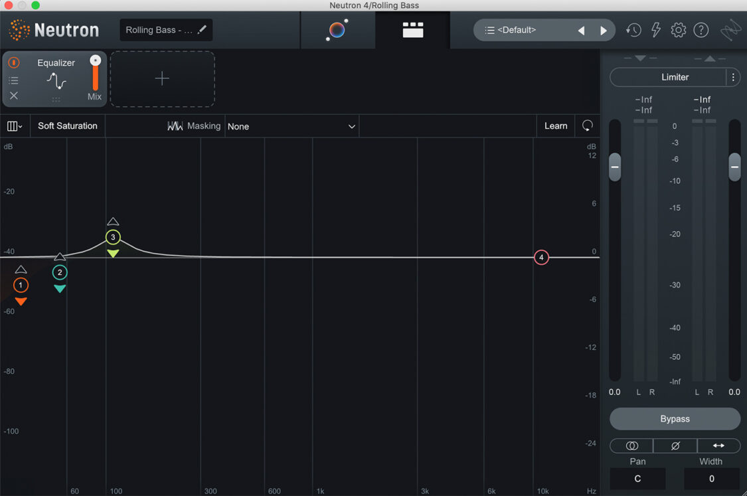Click the Bypass button

tap(675, 419)
